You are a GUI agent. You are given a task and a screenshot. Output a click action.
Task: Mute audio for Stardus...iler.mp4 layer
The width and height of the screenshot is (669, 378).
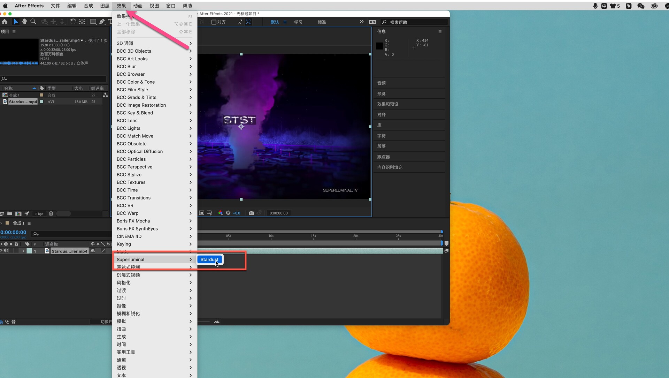(6, 251)
